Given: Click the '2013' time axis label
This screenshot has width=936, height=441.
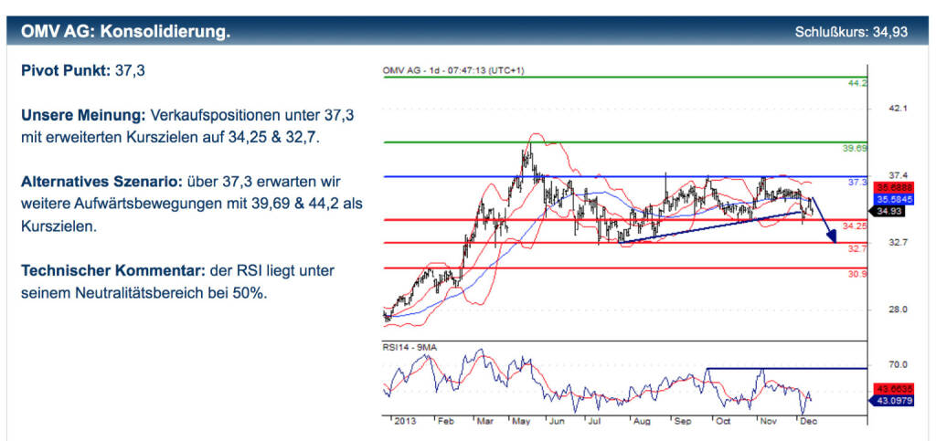Looking at the screenshot, I should click(x=405, y=421).
